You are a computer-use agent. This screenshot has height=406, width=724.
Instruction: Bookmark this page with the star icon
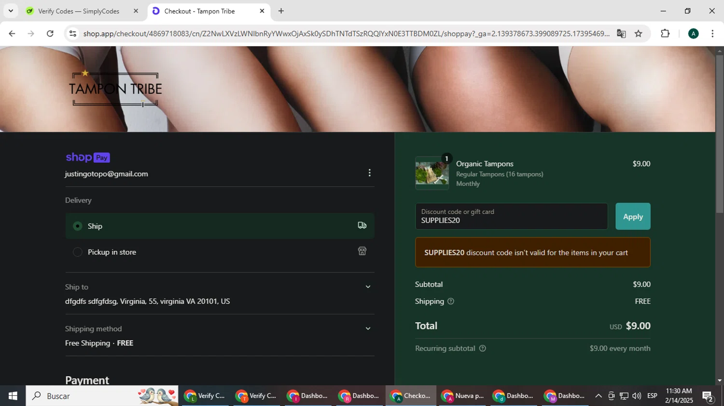coord(639,34)
